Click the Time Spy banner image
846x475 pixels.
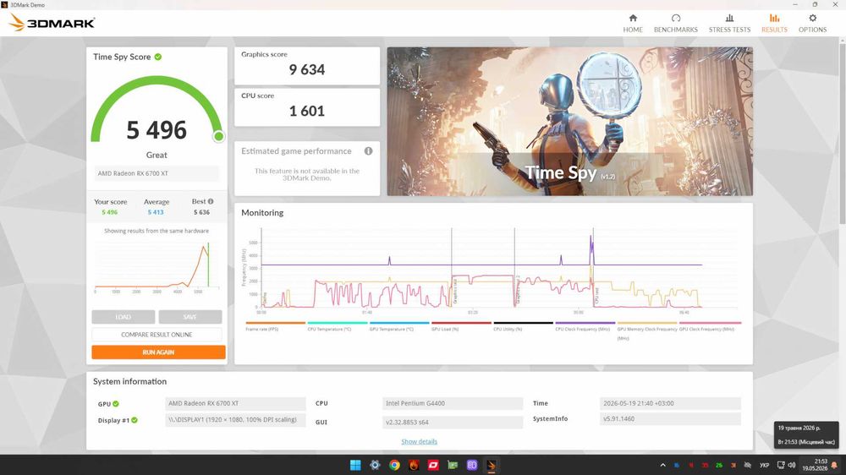pyautogui.click(x=569, y=122)
